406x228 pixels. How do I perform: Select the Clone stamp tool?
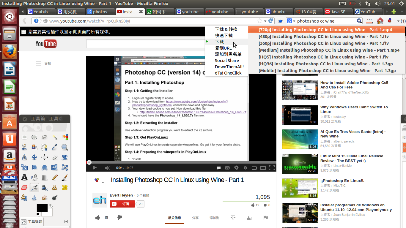(55, 188)
